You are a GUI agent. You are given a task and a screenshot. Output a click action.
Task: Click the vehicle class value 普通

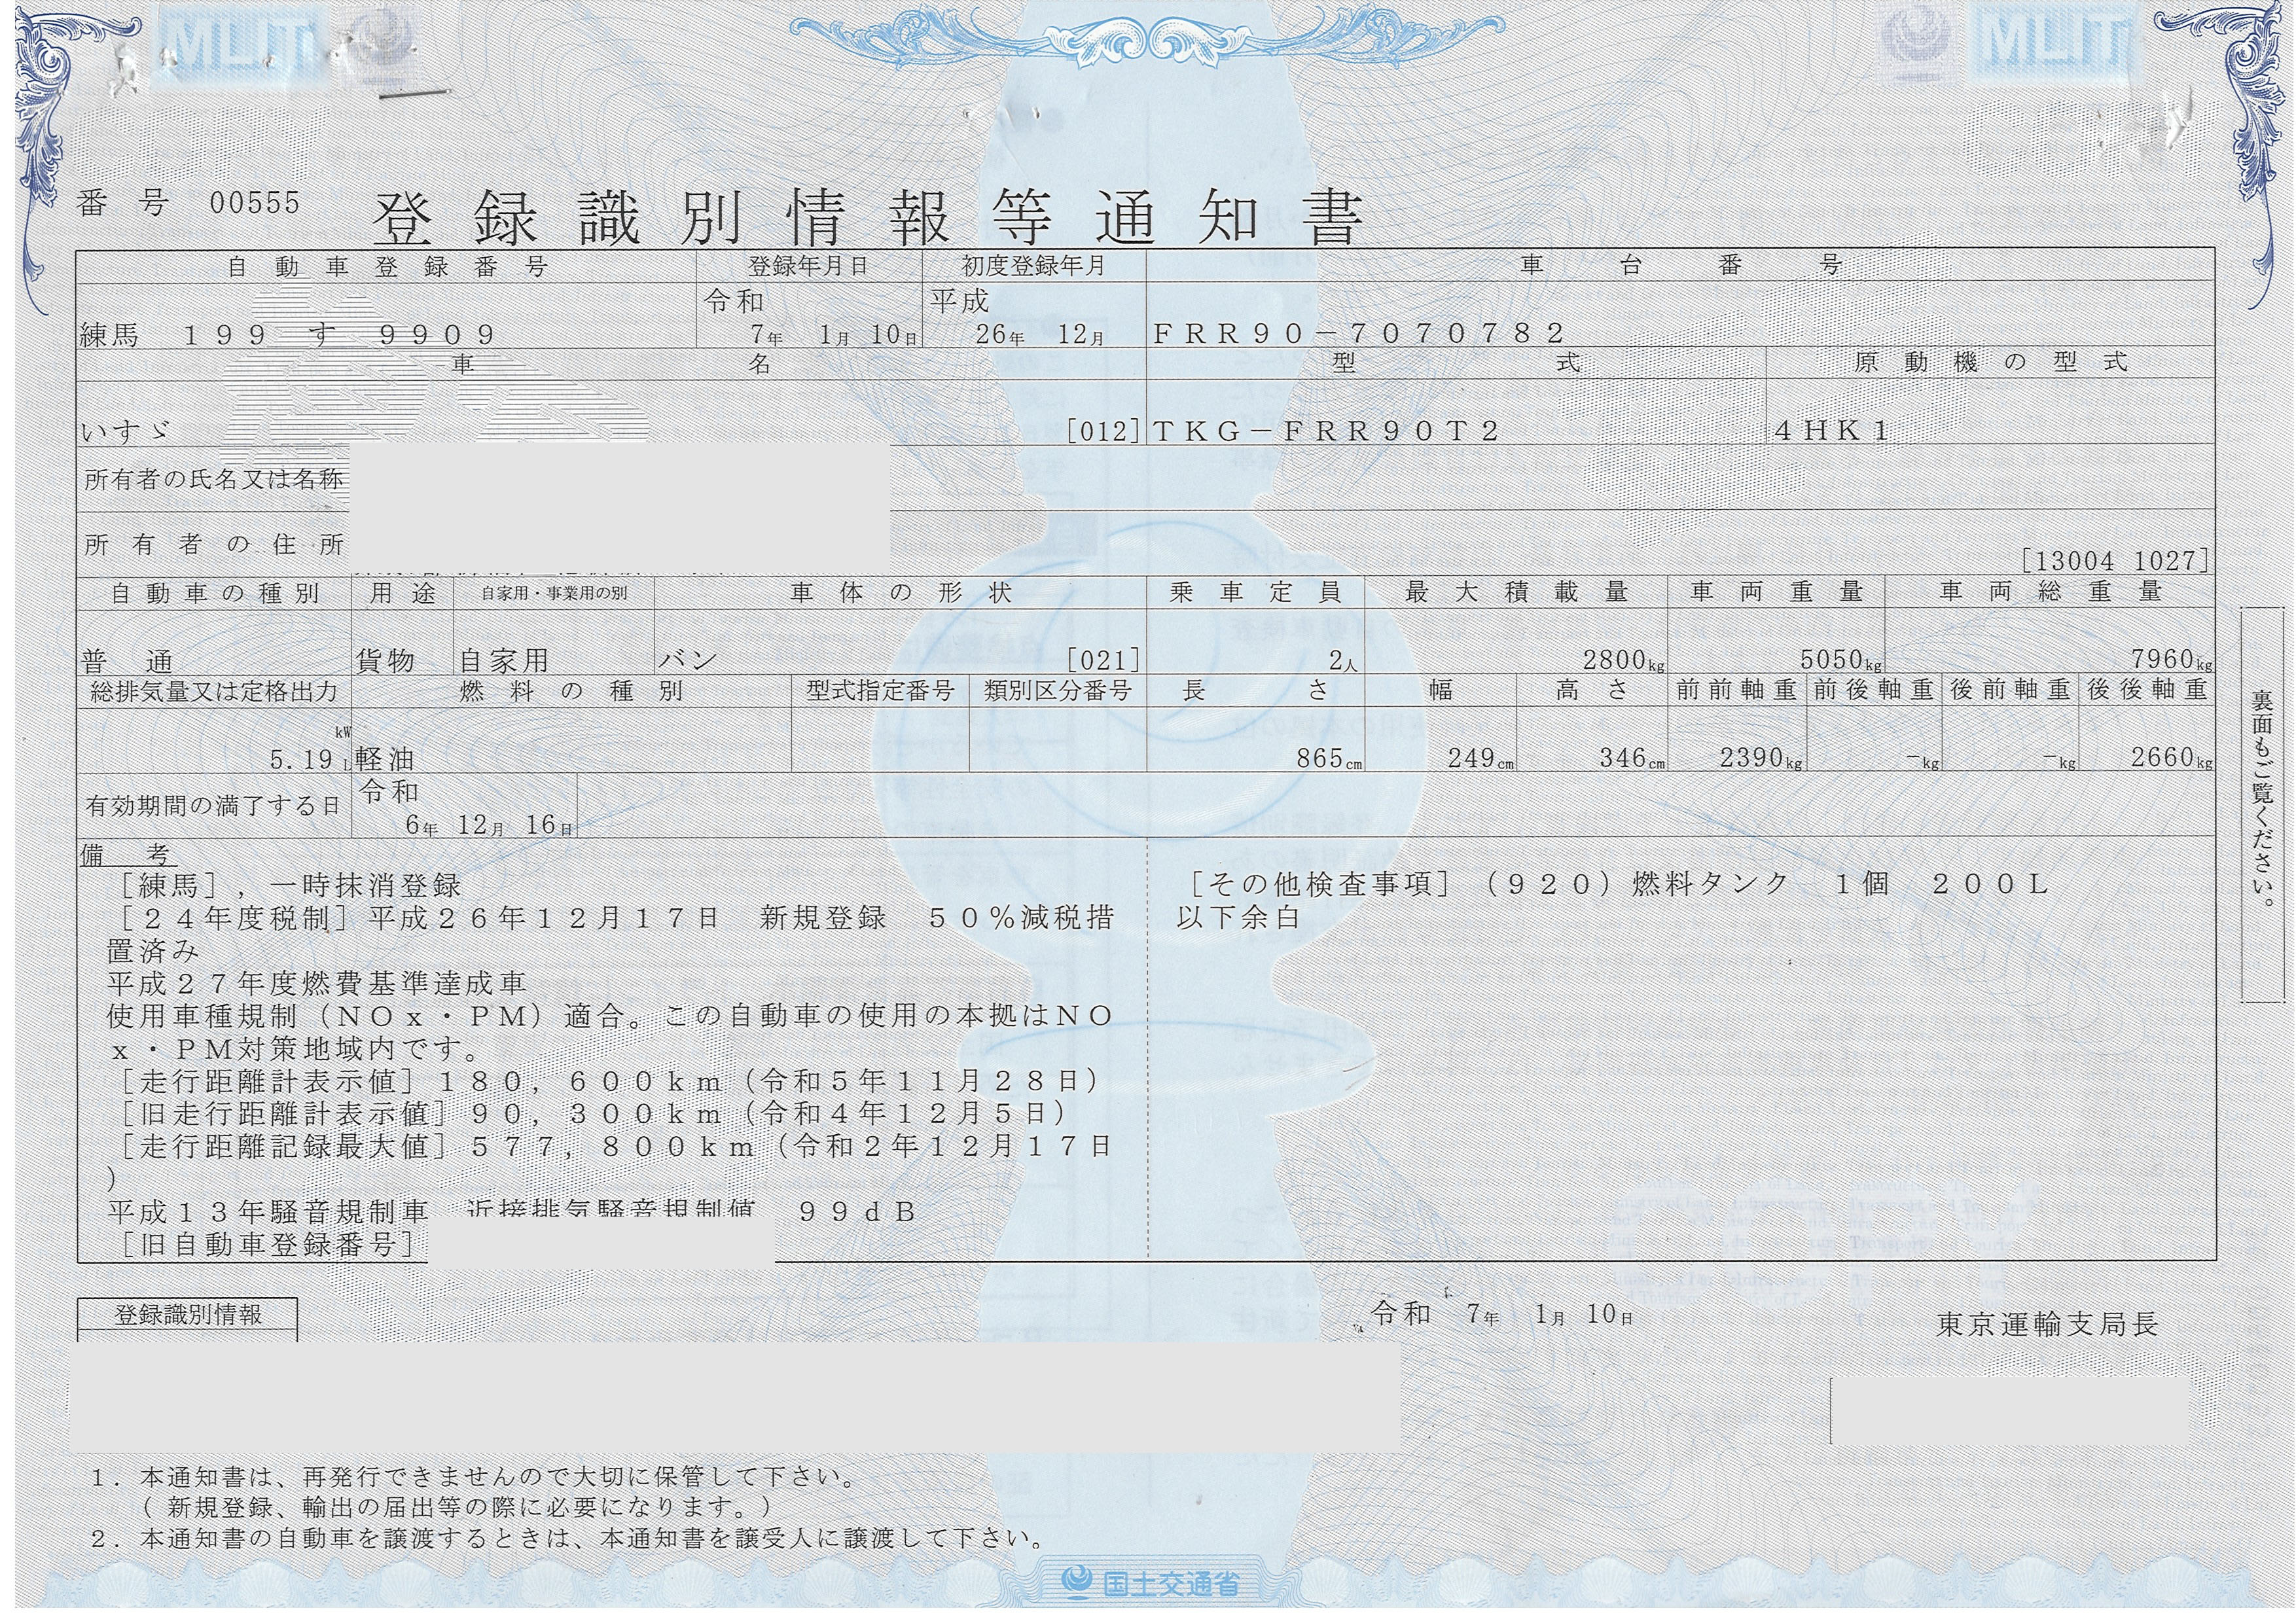(127, 661)
